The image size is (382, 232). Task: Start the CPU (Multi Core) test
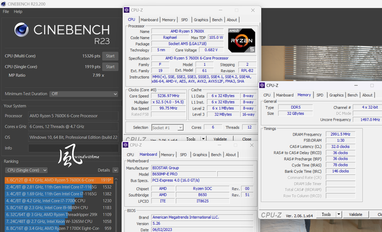click(x=110, y=56)
